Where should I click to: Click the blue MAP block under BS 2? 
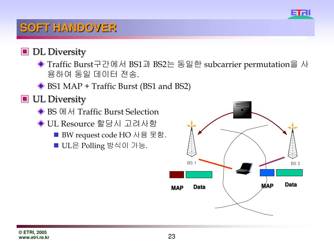pyautogui.click(x=267, y=173)
